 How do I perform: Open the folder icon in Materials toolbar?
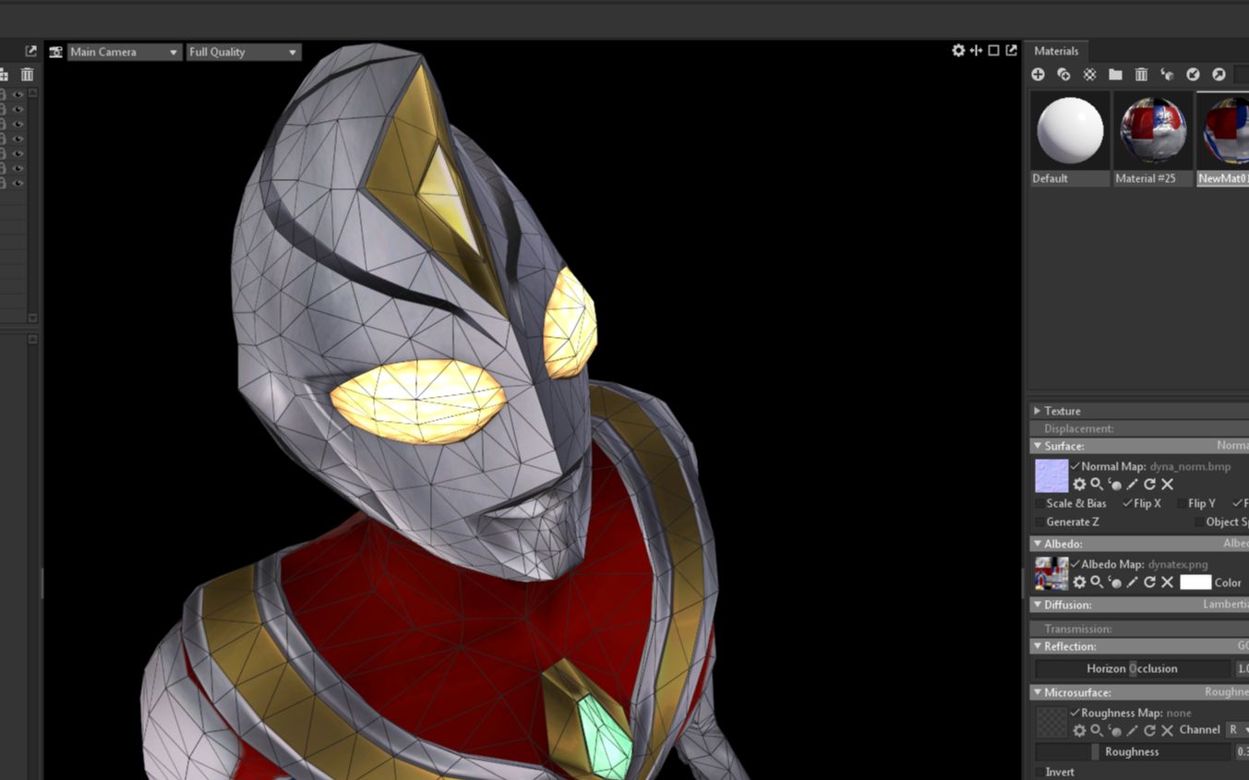click(1115, 75)
